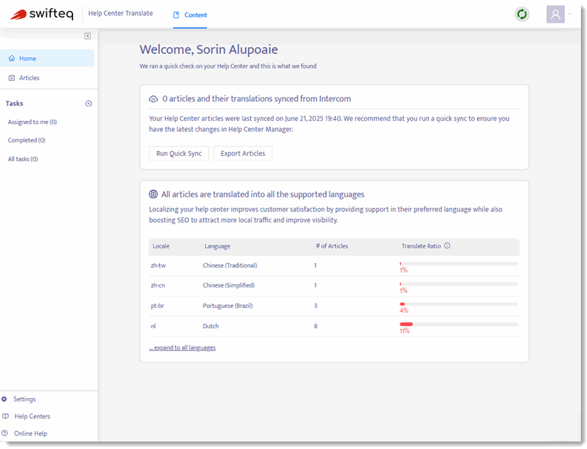Select the pt-br locale cell

[x=157, y=306]
